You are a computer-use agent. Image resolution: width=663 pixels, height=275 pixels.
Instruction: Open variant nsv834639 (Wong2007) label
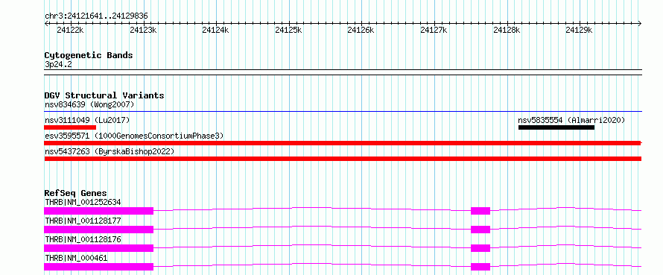pos(89,104)
